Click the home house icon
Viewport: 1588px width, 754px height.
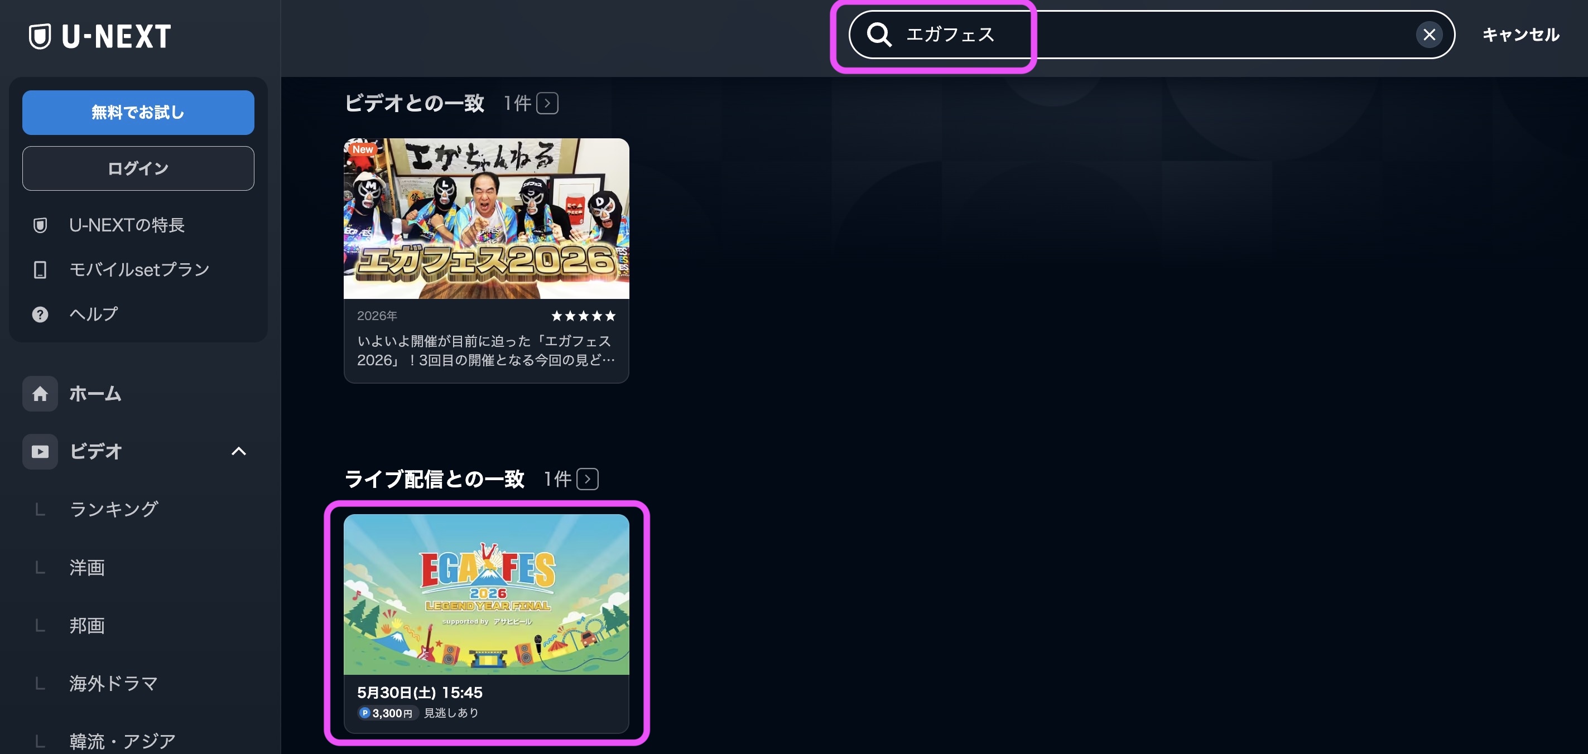point(40,394)
